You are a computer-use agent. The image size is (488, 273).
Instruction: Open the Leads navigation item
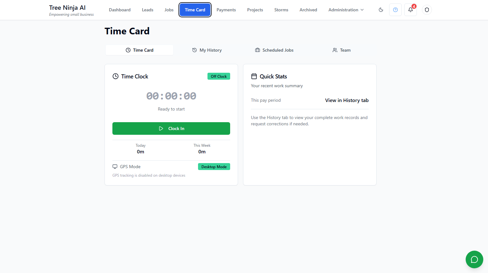tap(148, 10)
